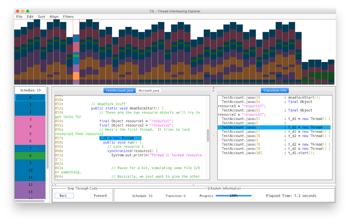Select schedule 0 at top of the schedule list
Screen dimensions: 350x224
[30, 97]
